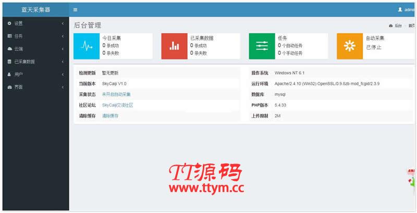The height and width of the screenshot is (213, 417).
Task: Click the breadcrumb dashboard icon near 后台
Action: 390,26
